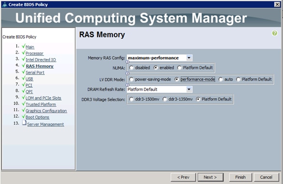
Task: Go to the Main step
Action: click(30, 47)
